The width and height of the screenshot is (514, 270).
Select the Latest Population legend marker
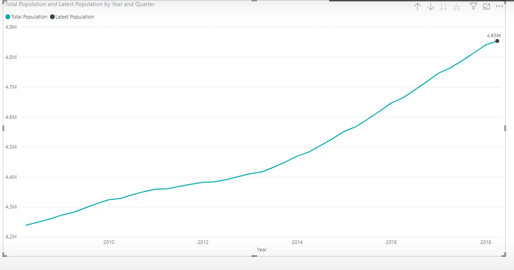[x=52, y=17]
